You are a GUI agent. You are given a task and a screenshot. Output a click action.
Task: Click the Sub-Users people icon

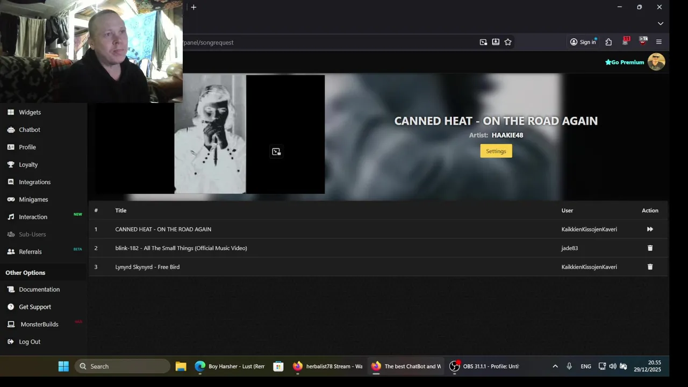pos(11,234)
